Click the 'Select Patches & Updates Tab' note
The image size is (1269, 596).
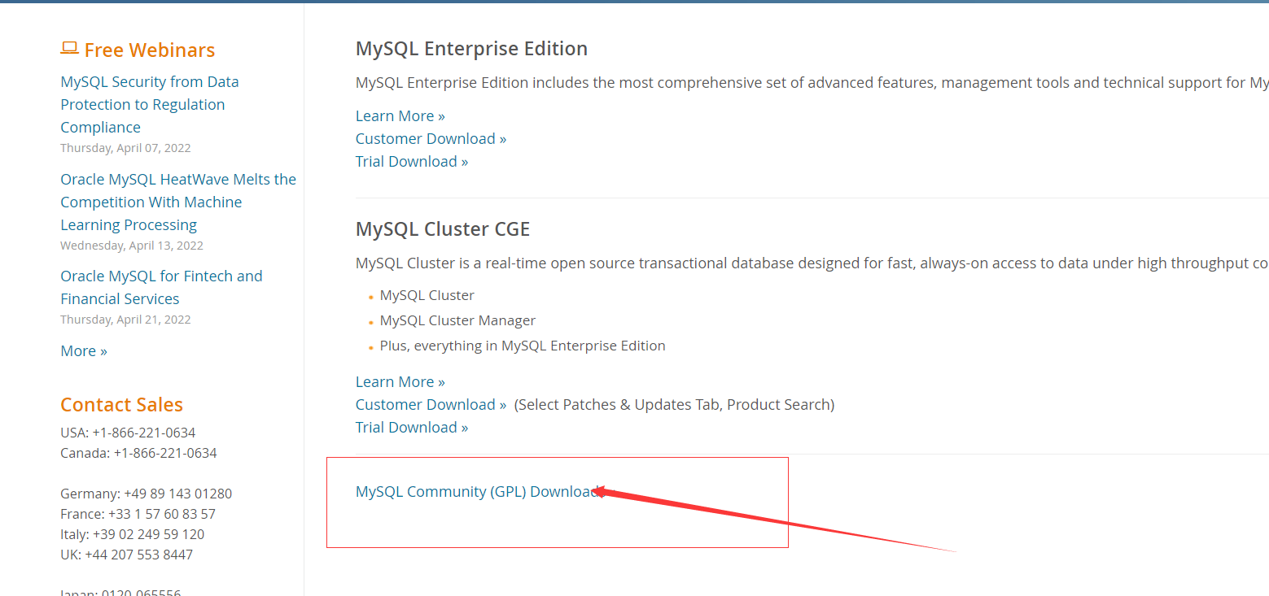pos(674,404)
